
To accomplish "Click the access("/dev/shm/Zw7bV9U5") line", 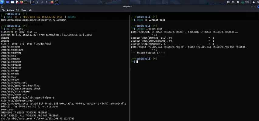I will click(x=173, y=41).
